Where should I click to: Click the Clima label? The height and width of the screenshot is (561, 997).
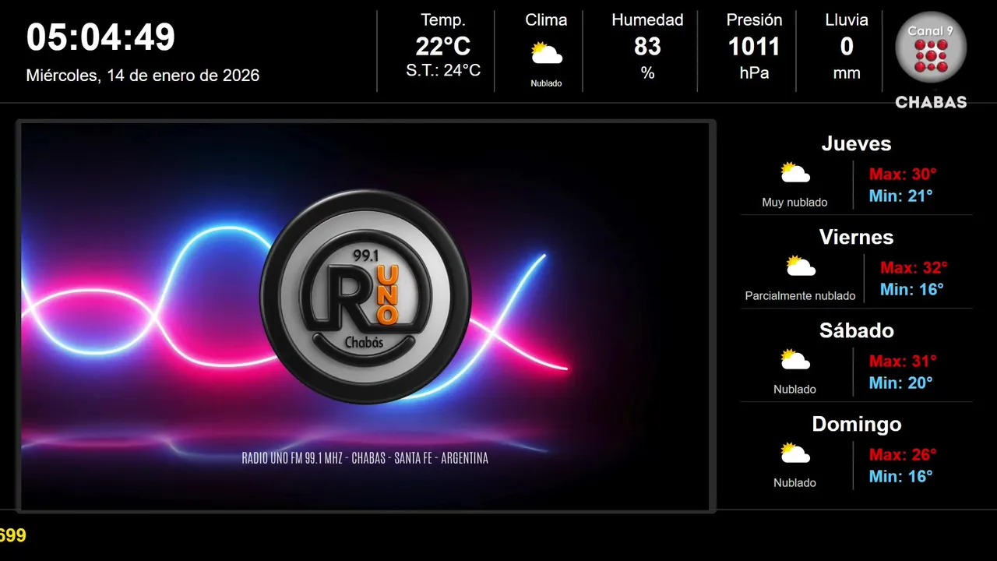[x=546, y=20]
